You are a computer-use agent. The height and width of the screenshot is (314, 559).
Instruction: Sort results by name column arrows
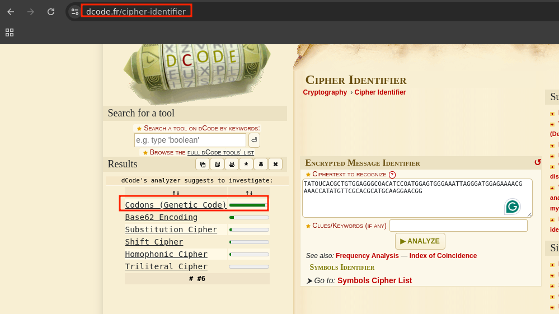pyautogui.click(x=176, y=193)
